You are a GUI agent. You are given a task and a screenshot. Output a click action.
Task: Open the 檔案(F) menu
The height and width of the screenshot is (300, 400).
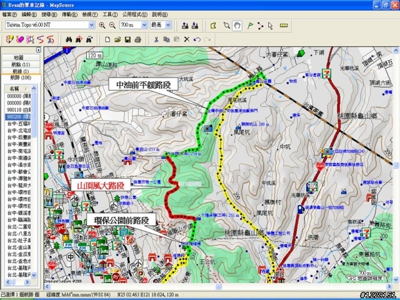click(9, 14)
